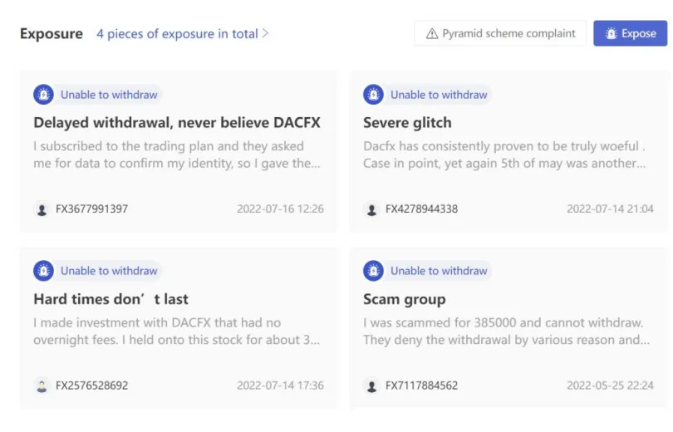673x432 pixels.
Task: Click timestamp 2022-07-14 21:04
Action: click(x=610, y=209)
